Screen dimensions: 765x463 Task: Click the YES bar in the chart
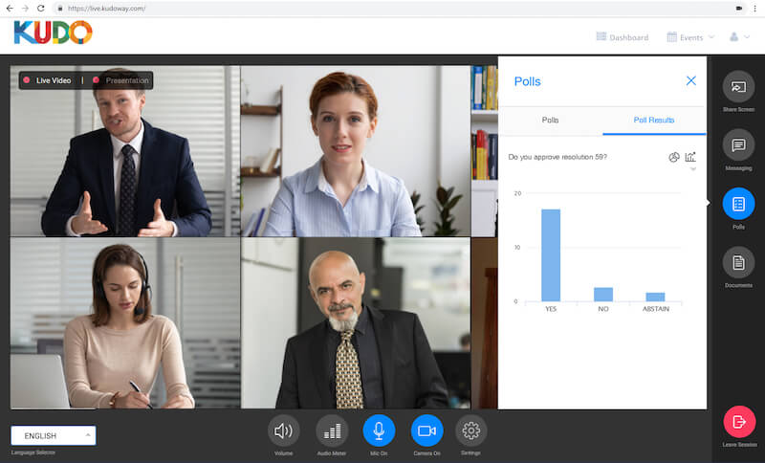point(551,255)
